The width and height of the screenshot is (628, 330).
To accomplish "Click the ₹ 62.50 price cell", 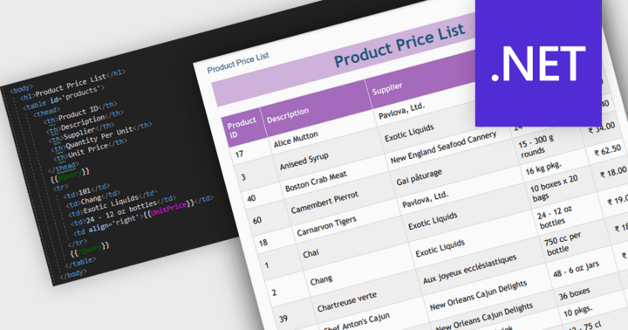I will [x=607, y=150].
